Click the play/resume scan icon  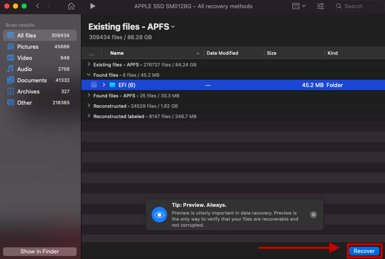coord(93,6)
